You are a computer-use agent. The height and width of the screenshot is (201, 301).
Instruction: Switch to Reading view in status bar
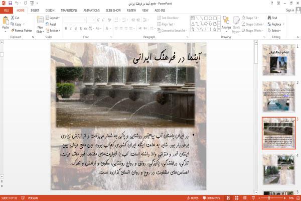[x=245, y=198]
